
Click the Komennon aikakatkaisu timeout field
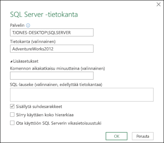coord(52,76)
